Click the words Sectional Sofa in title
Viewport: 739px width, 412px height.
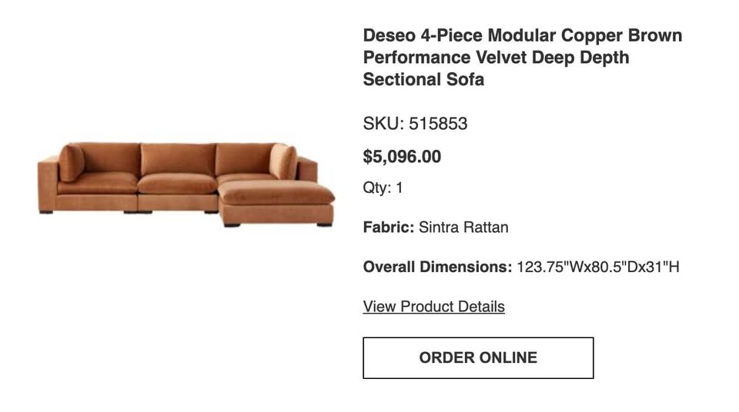click(x=423, y=79)
